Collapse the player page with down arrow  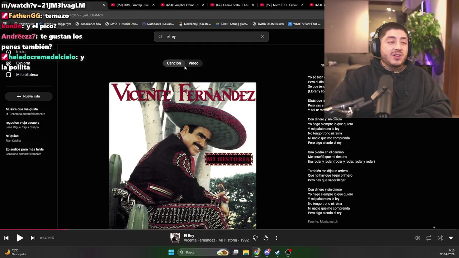(451, 238)
